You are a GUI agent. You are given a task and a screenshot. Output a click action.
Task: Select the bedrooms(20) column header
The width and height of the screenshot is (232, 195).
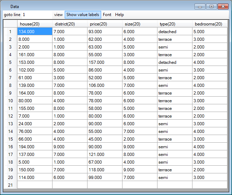point(210,24)
